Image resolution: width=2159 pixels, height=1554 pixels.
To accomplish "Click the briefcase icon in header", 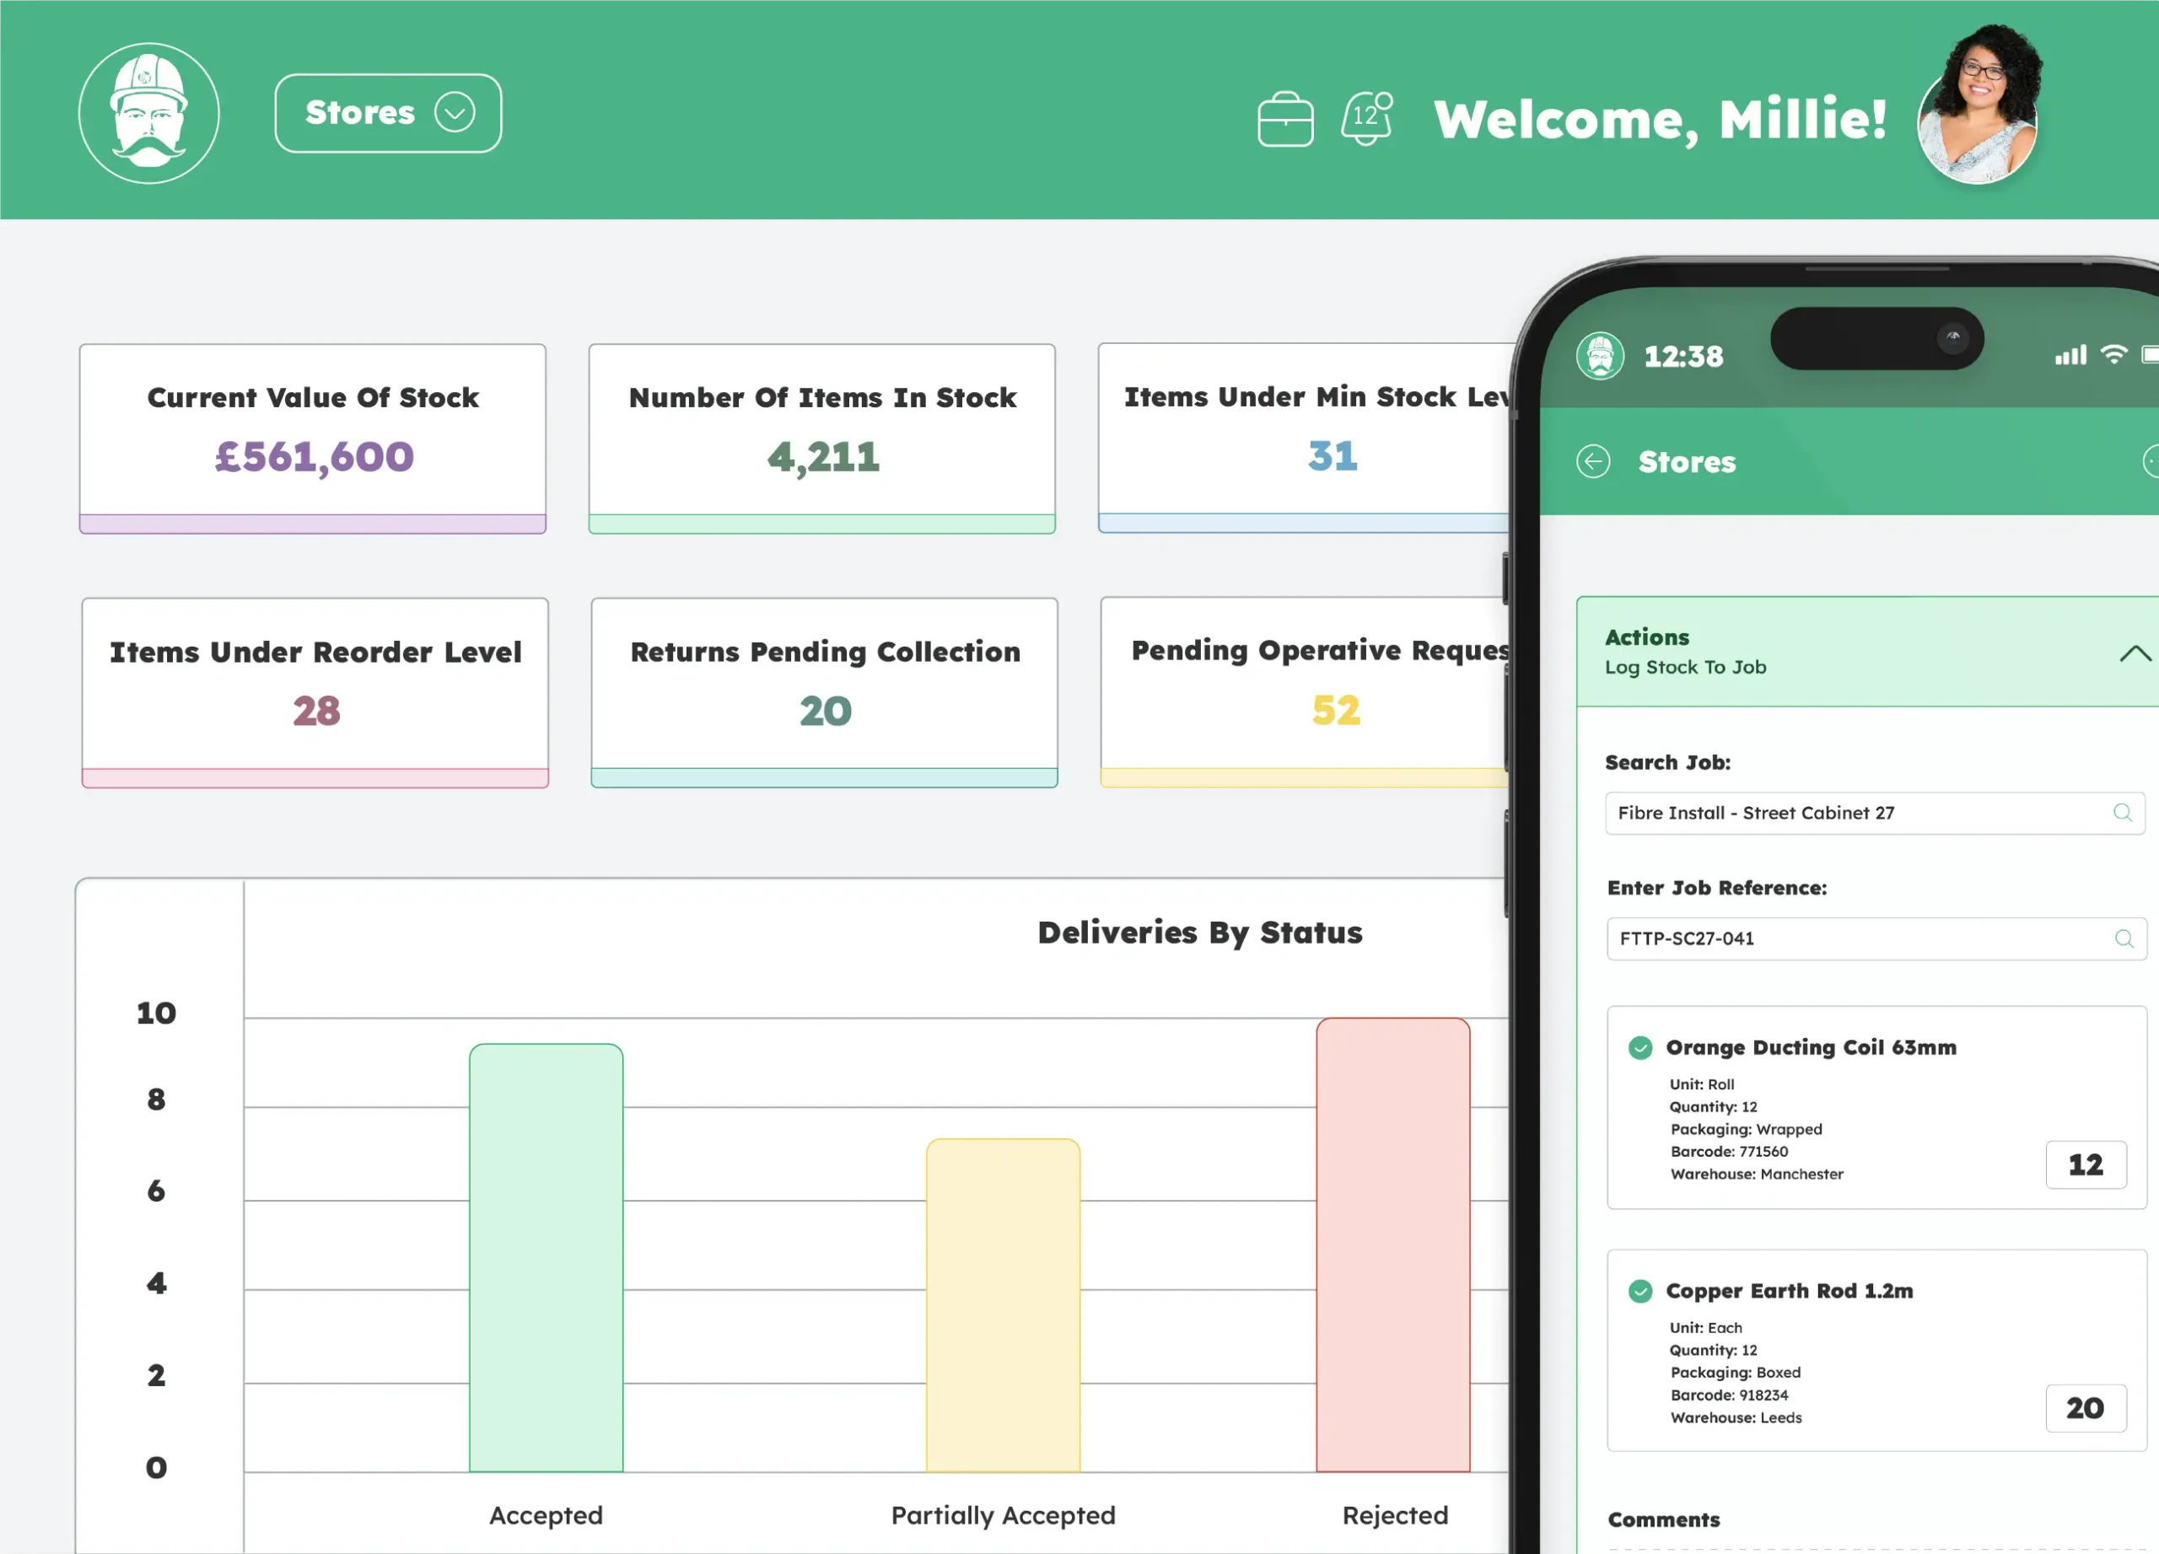I will point(1285,119).
